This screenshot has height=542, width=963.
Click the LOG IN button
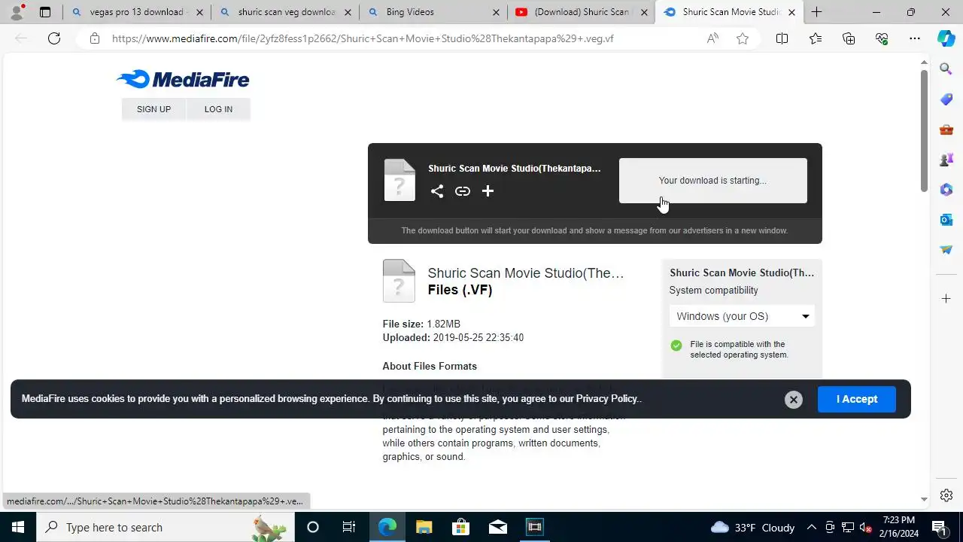(218, 109)
